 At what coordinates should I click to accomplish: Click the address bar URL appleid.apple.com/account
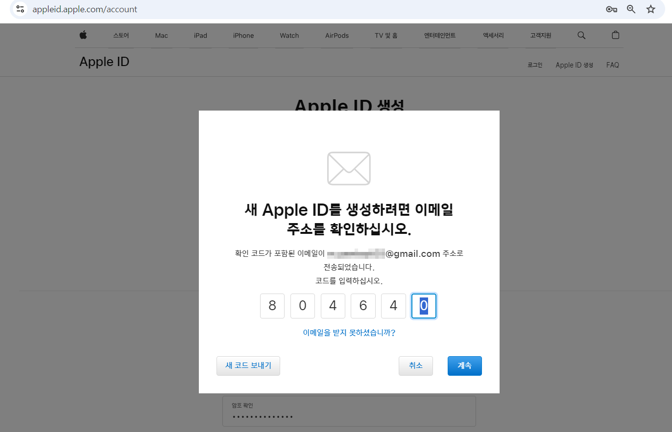click(85, 9)
